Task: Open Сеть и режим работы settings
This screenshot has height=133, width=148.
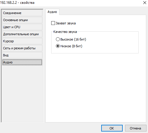Action: click(x=22, y=48)
